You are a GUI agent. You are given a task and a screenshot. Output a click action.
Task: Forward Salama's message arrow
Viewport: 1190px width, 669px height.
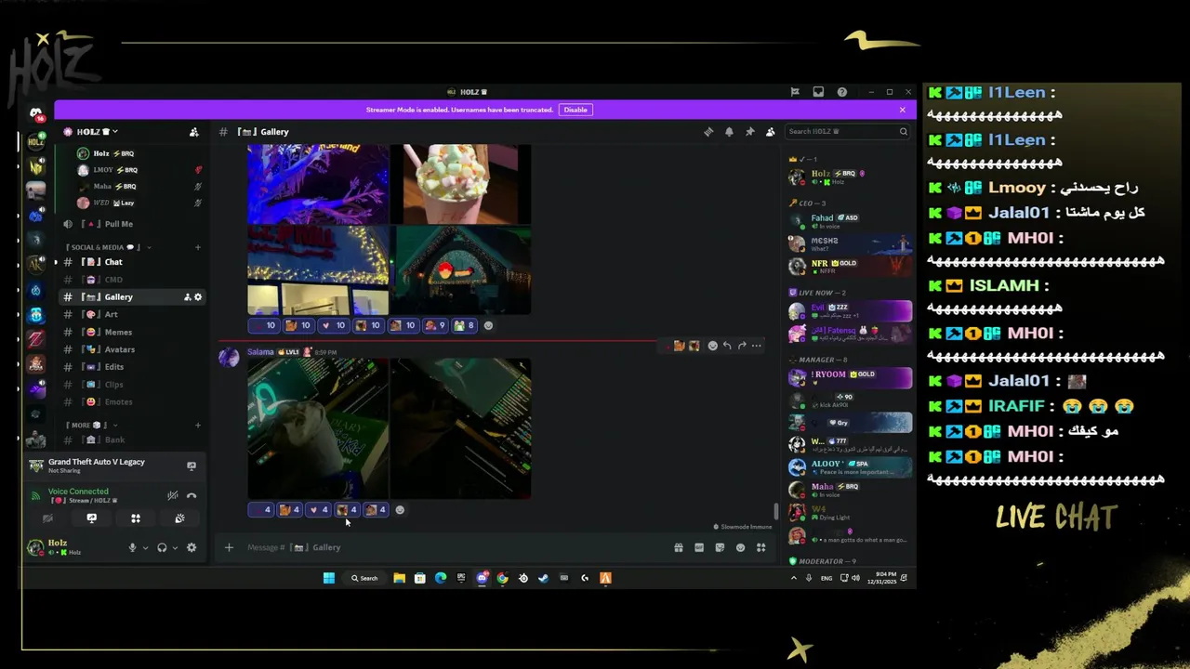[742, 346]
